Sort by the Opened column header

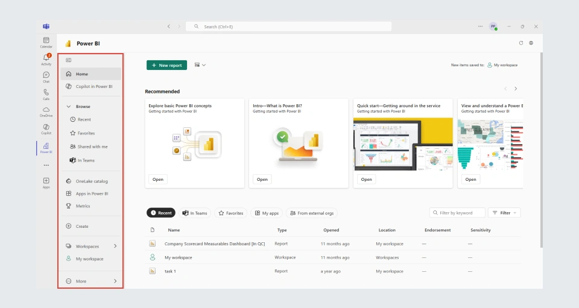point(331,230)
